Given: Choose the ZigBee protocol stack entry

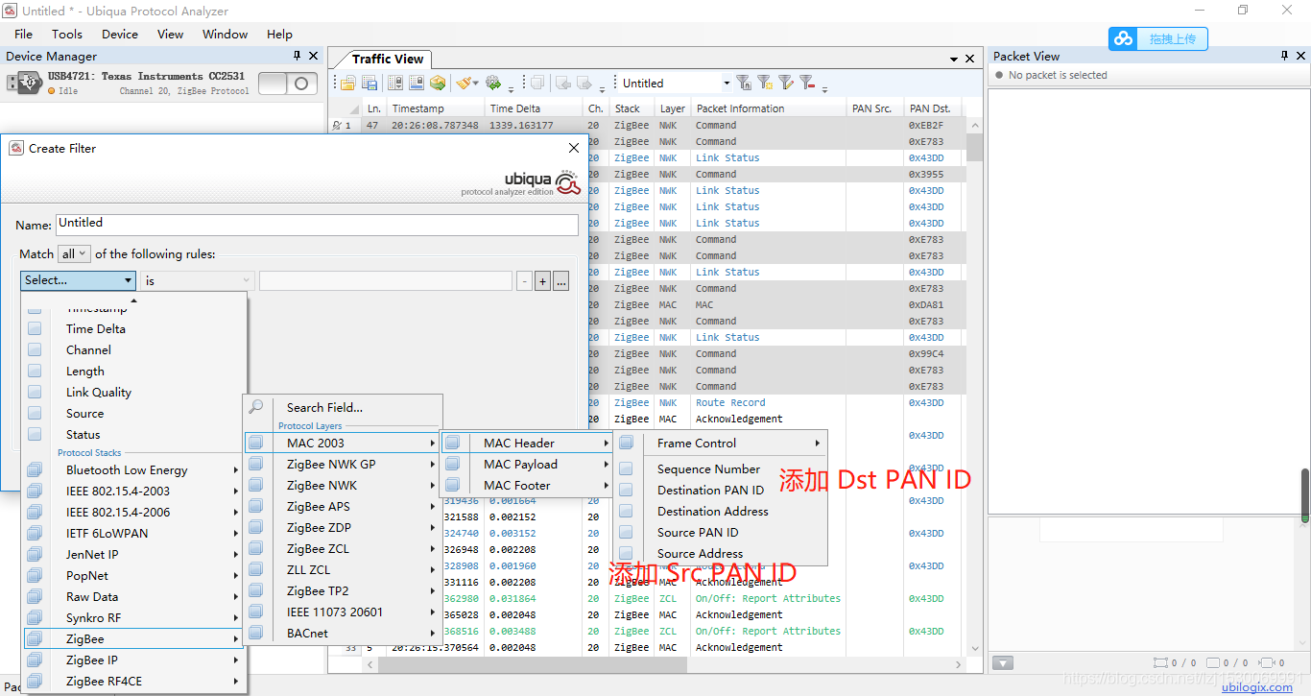Looking at the screenshot, I should 133,638.
